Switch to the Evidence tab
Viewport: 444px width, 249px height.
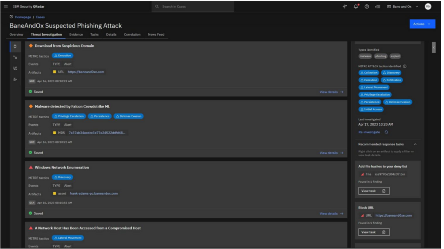pyautogui.click(x=76, y=34)
